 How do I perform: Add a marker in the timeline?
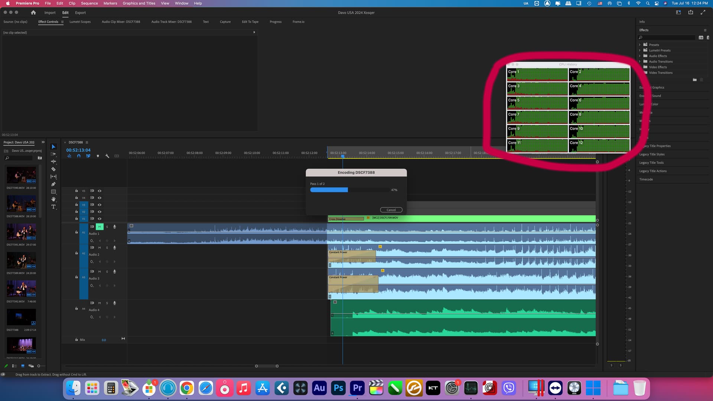point(98,156)
